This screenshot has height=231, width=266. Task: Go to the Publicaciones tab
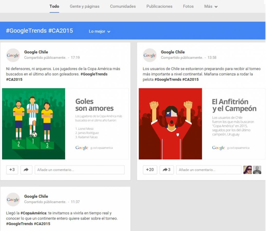[159, 6]
